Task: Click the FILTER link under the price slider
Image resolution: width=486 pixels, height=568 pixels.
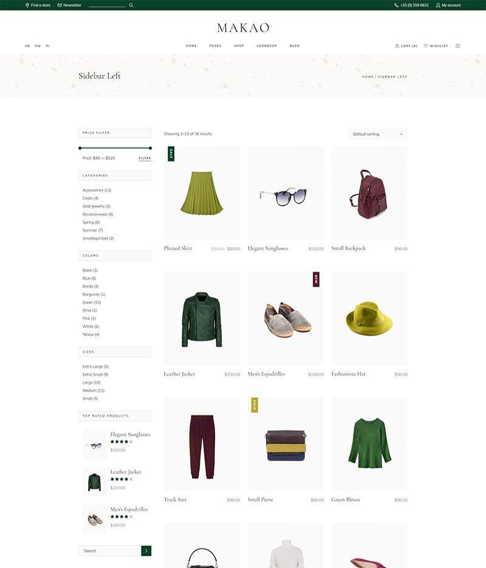Action: pos(145,159)
